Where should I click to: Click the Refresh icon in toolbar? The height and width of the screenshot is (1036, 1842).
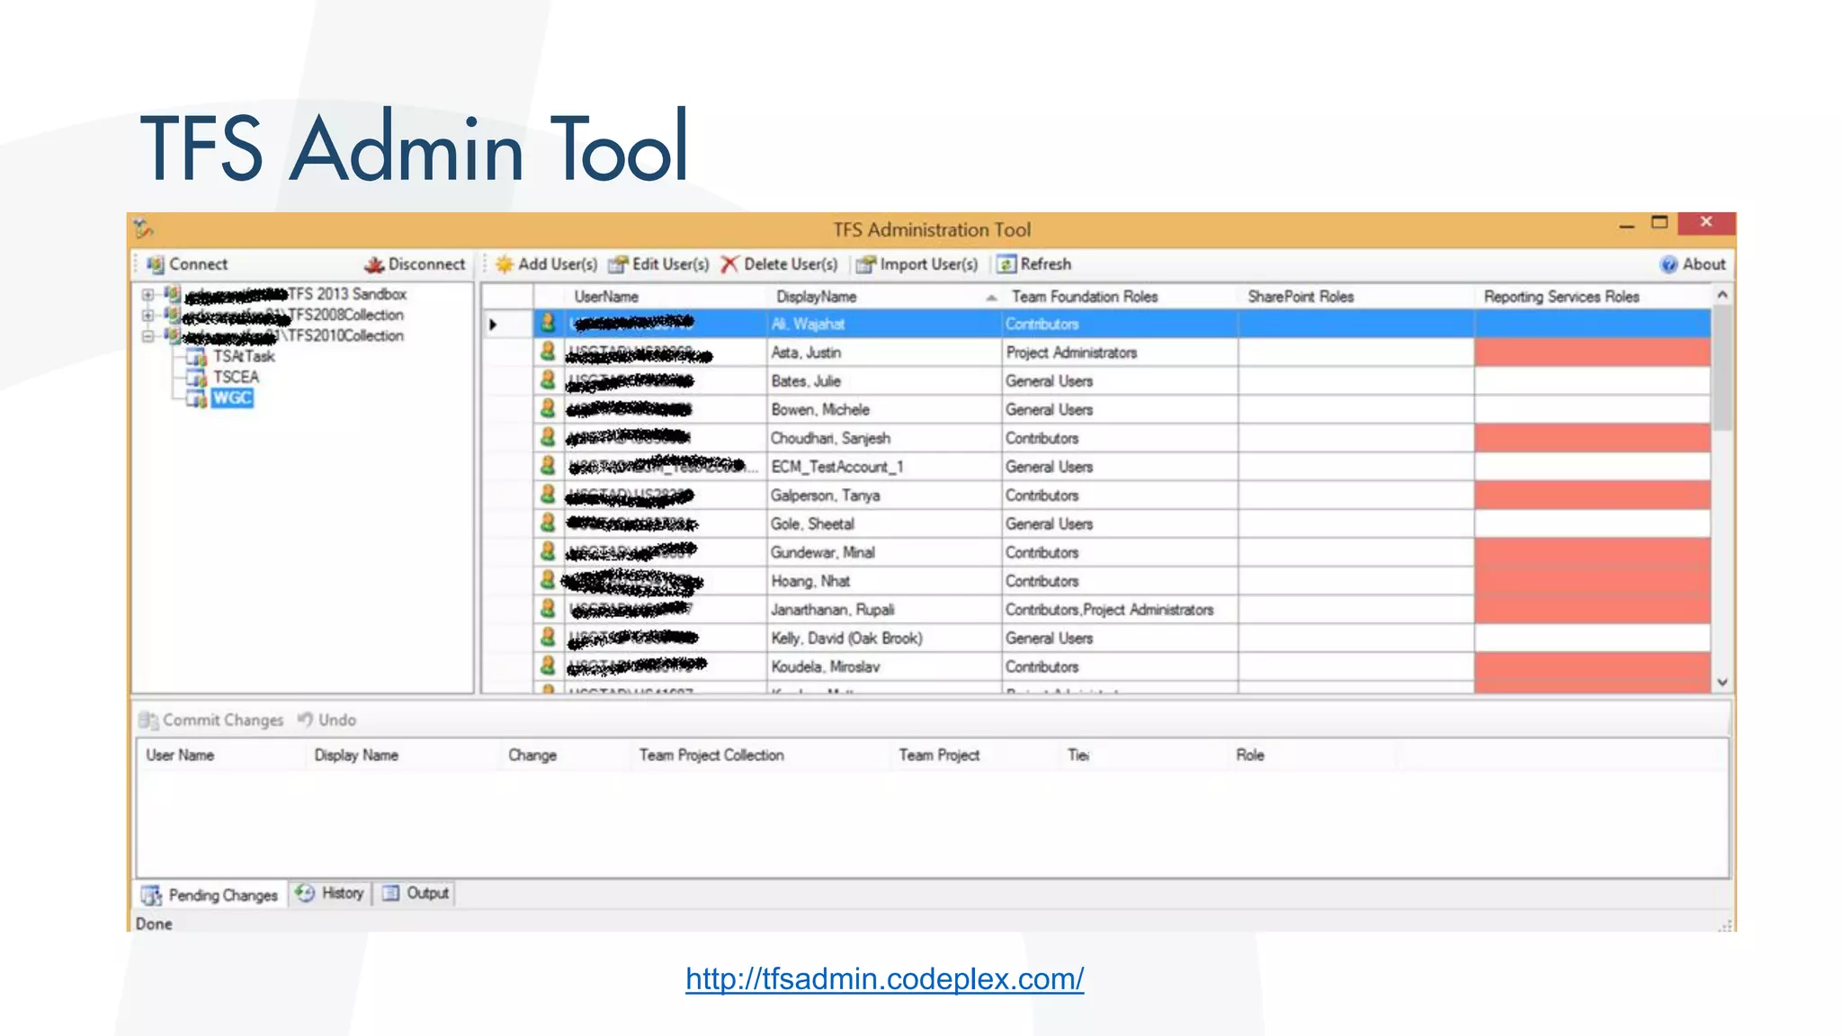[1006, 264]
